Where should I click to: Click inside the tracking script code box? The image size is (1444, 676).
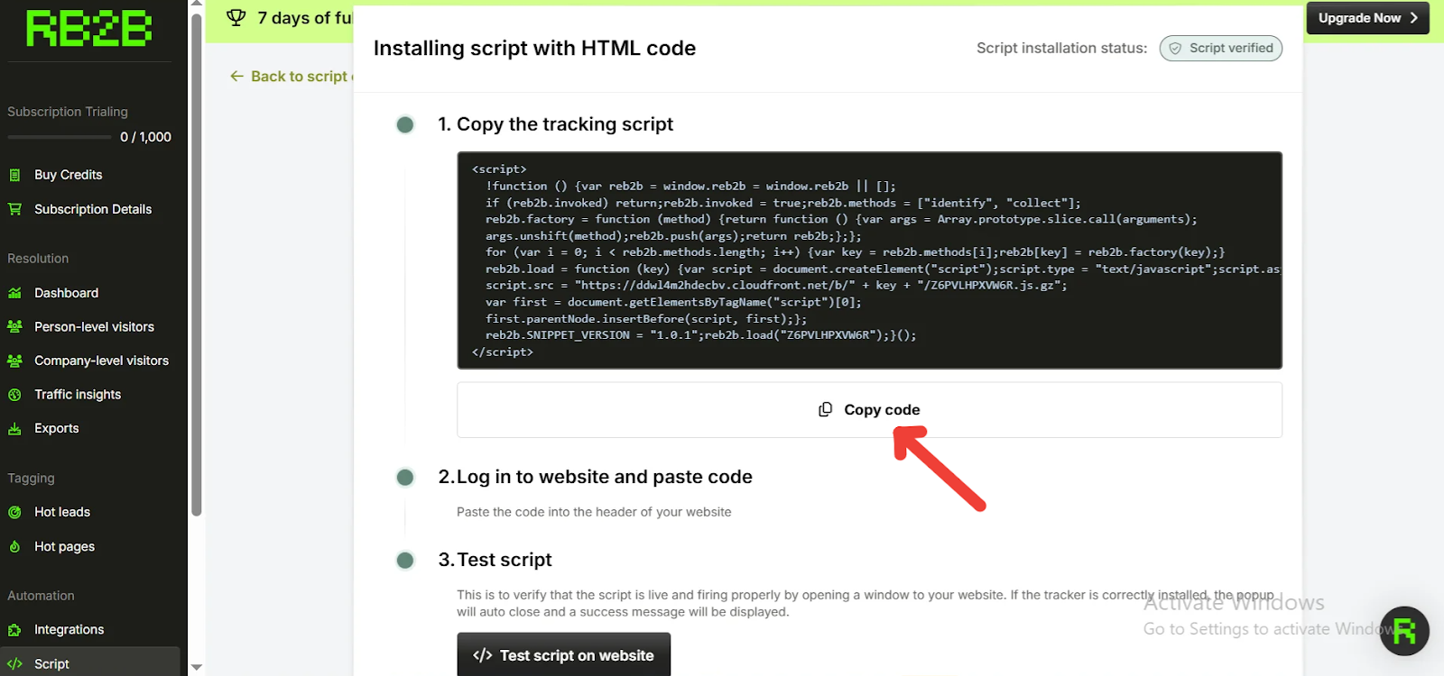[869, 260]
